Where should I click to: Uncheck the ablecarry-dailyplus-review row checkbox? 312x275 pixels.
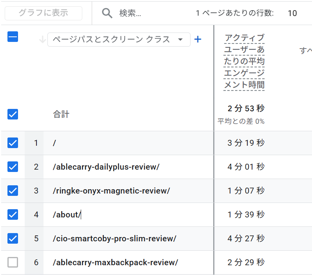(13, 167)
